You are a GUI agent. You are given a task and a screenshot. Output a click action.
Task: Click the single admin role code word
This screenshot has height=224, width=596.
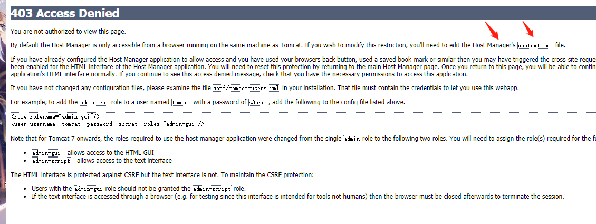pos(352,139)
